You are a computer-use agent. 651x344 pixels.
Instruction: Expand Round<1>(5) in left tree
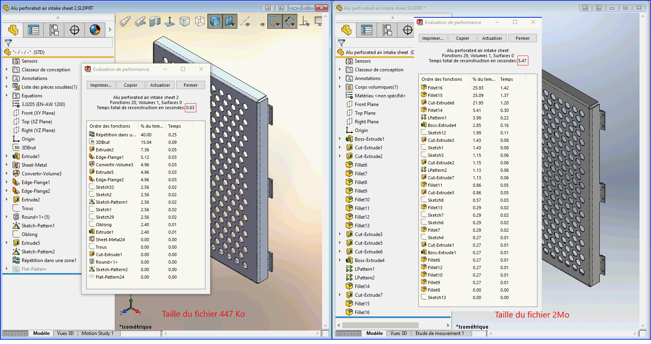point(7,217)
